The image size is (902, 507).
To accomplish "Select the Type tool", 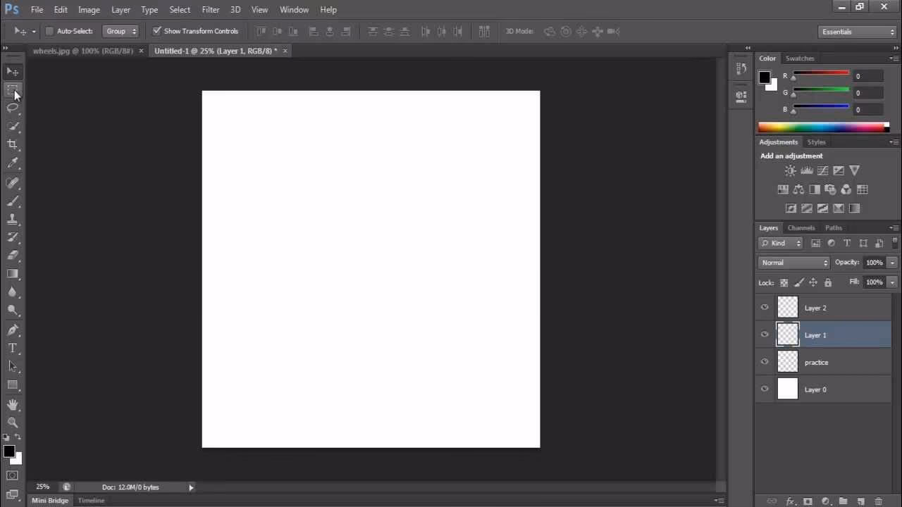I will click(x=13, y=347).
